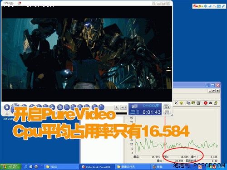Viewport: 227px width, 170px height.
Task: Click the PowerDVD display panel showing D:\VIDIO
Action: pos(145,109)
